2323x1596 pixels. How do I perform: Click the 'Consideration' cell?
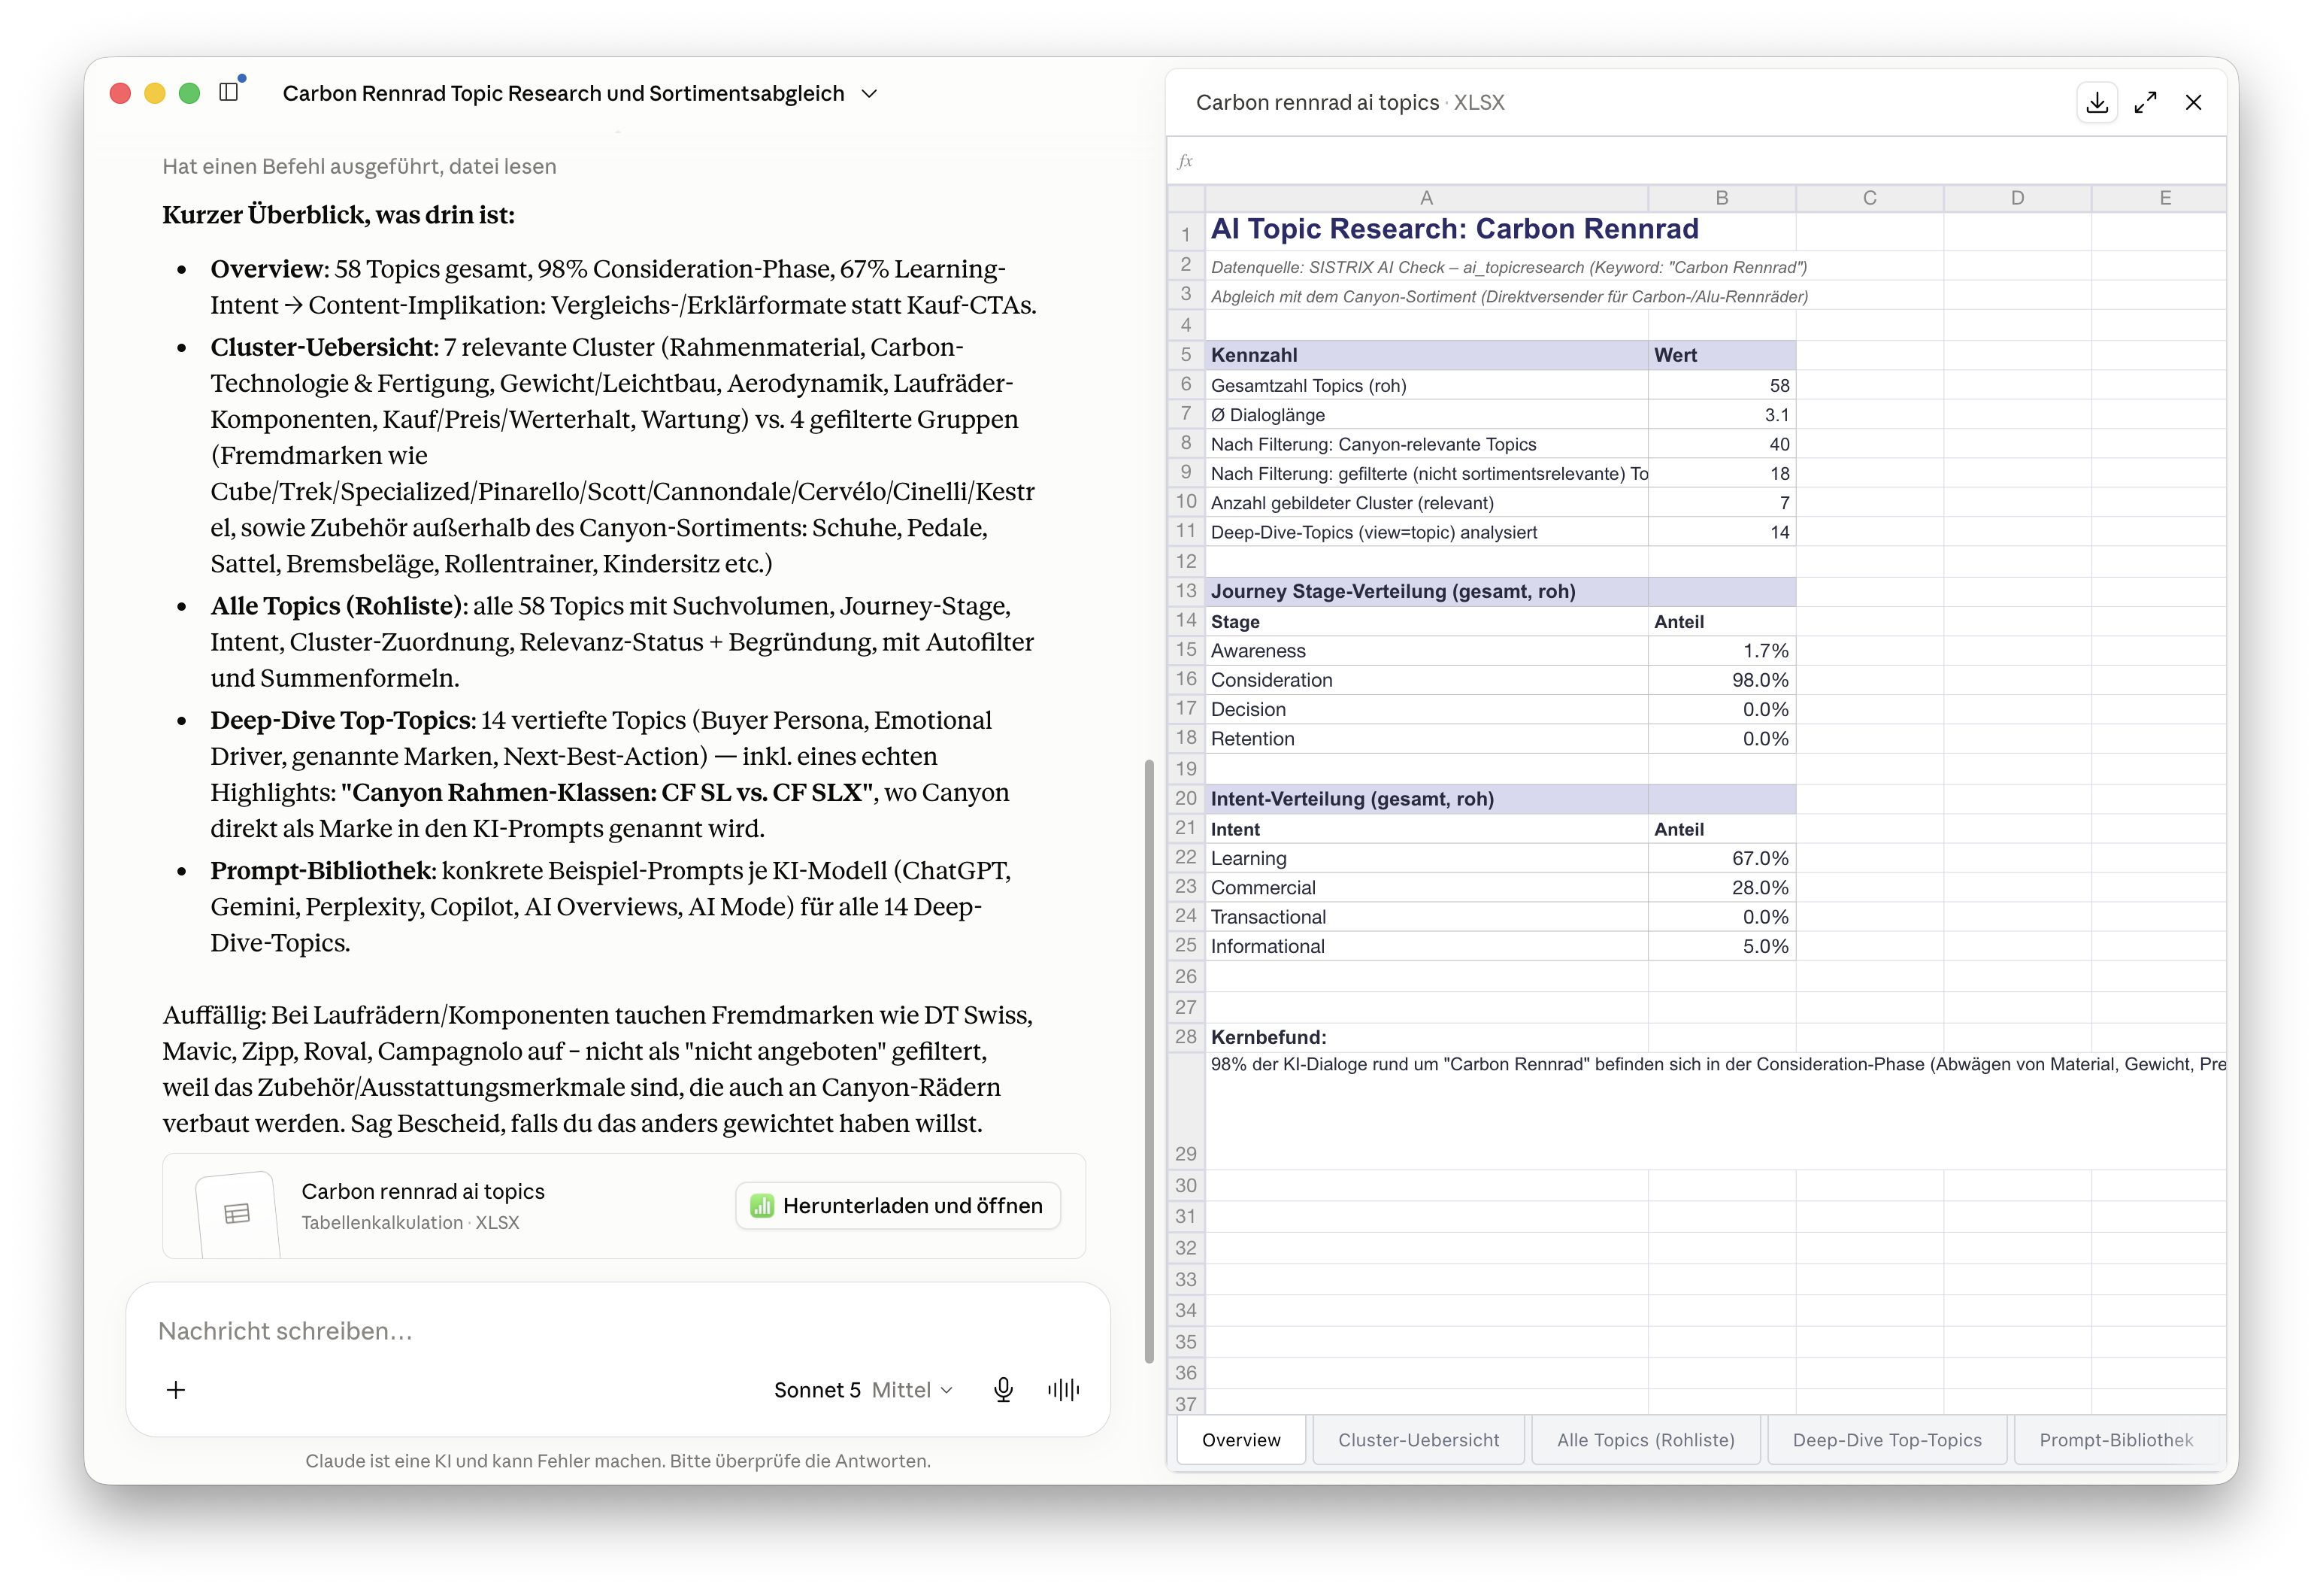[x=1426, y=680]
